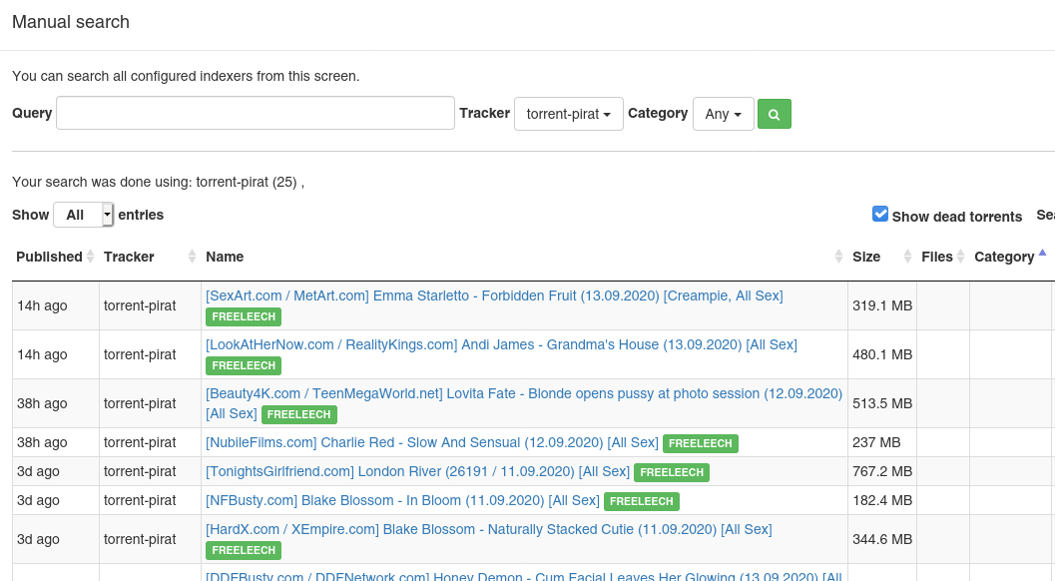Select the 767.2 MB size cell
This screenshot has width=1055, height=581.
pyautogui.click(x=882, y=471)
